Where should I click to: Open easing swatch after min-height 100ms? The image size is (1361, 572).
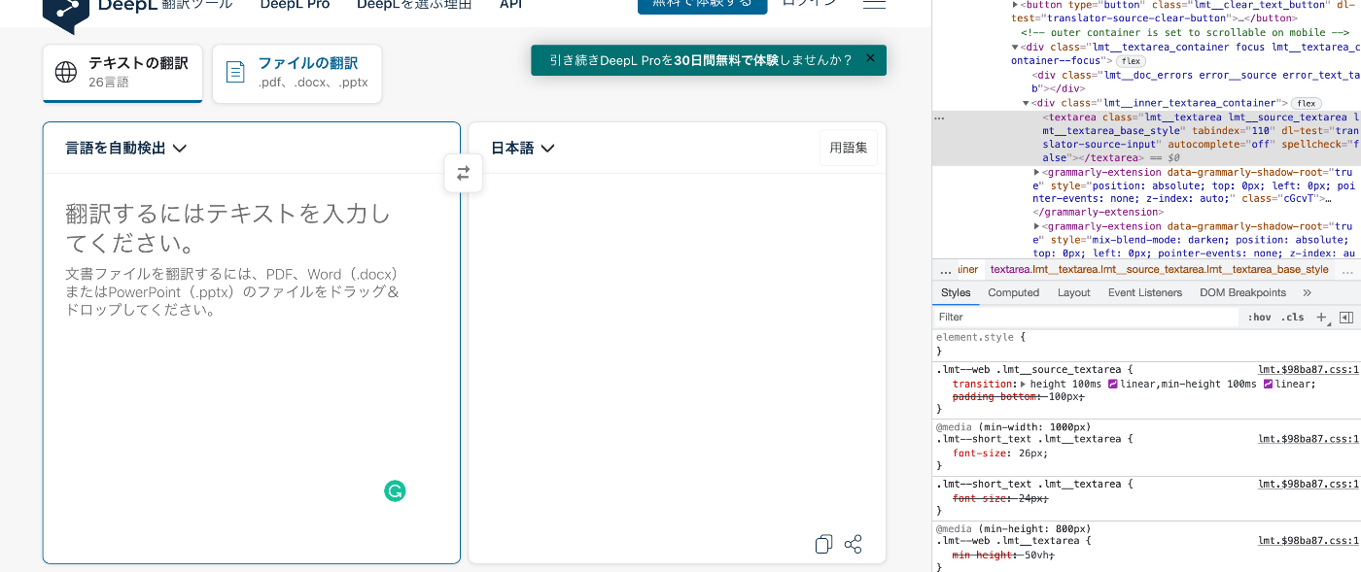tap(1269, 384)
